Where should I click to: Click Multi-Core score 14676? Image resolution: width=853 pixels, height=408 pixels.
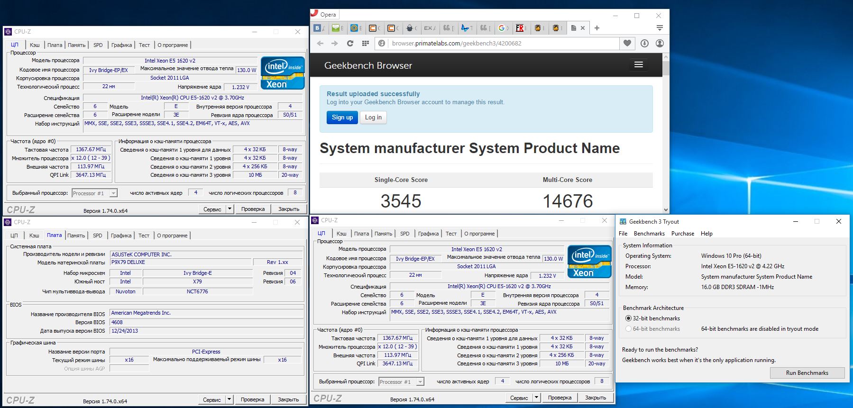click(x=568, y=201)
